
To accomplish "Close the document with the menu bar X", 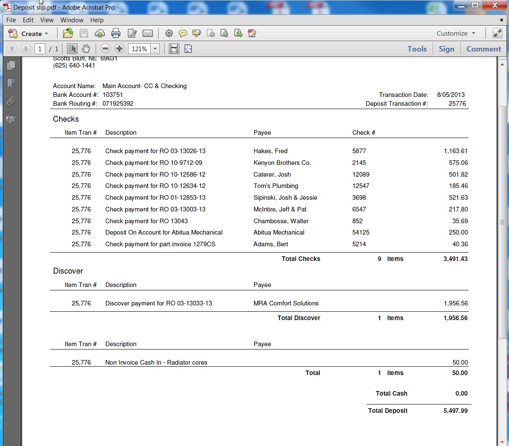I will 501,20.
